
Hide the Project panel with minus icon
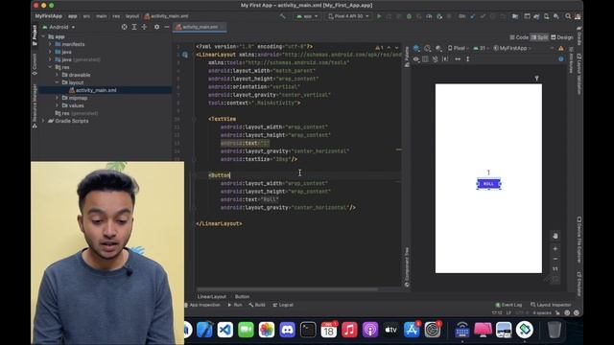tap(166, 27)
